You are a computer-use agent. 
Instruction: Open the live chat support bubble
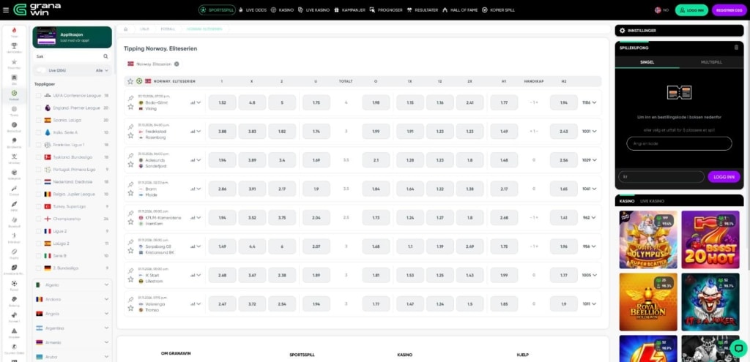(738, 348)
